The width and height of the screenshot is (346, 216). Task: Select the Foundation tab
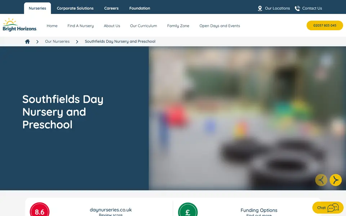(140, 8)
